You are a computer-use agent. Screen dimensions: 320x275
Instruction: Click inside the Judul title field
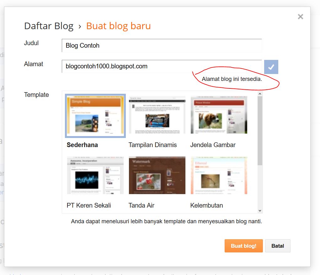162,45
